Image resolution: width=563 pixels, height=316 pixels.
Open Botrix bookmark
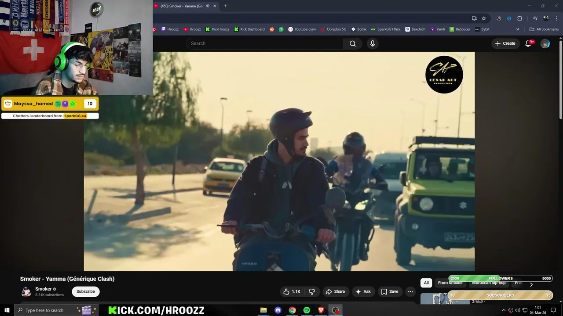359,29
